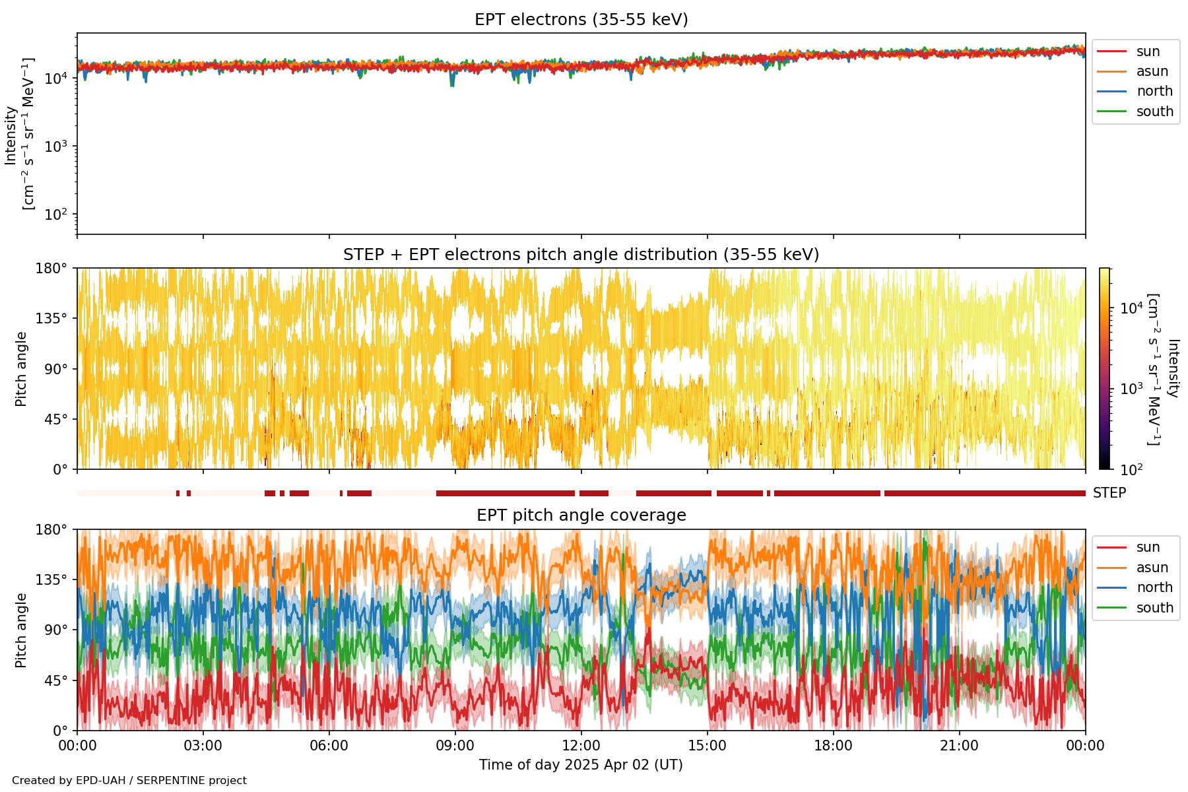
Task: Click the STEP label beside the availability bar
Action: point(1109,493)
